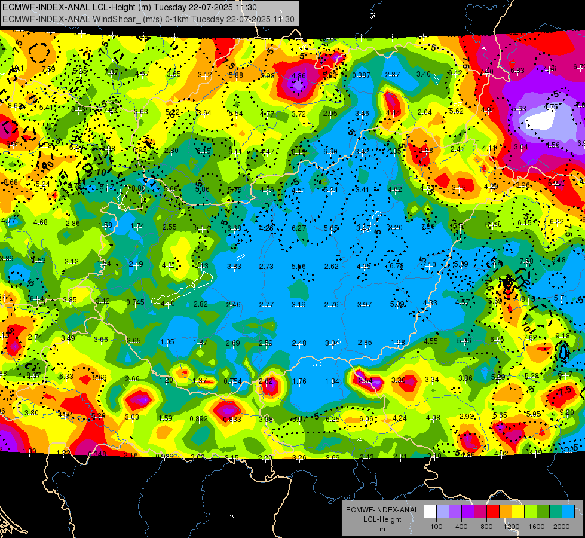This screenshot has width=585, height=538.
Task: Click the wind shear value 10.1
Action: pyautogui.click(x=17, y=68)
